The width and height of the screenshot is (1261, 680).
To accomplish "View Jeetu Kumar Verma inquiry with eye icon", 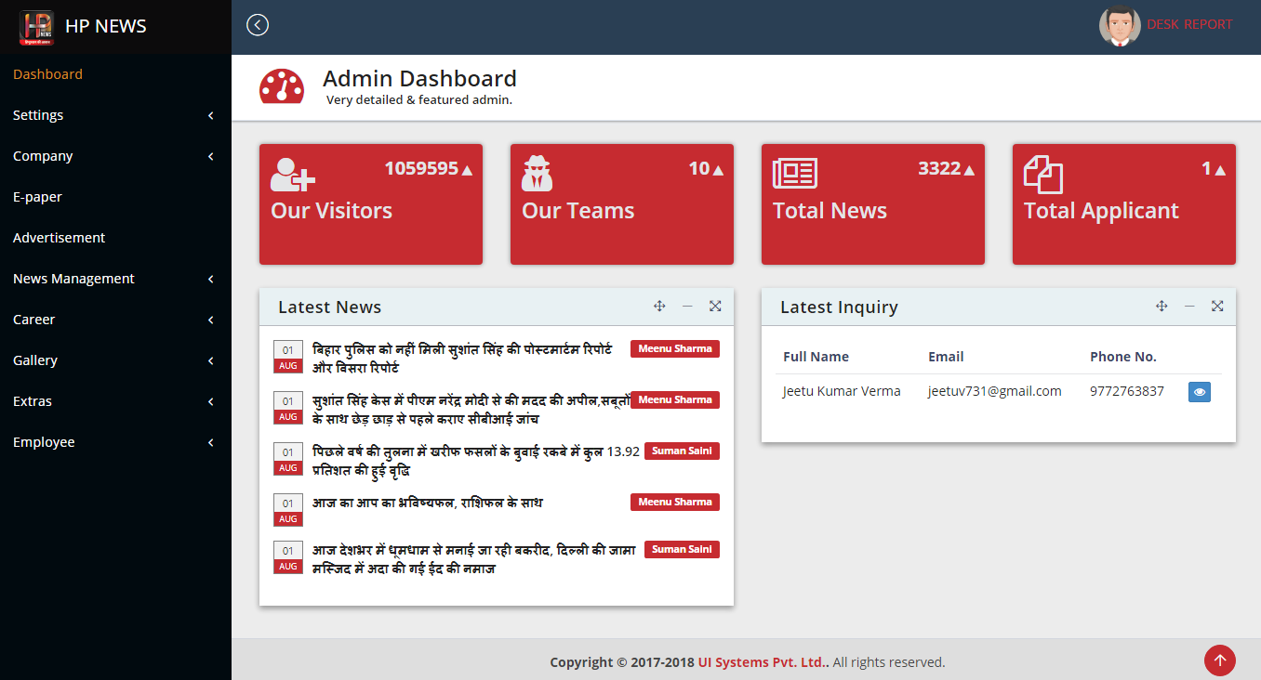I will click(1200, 392).
